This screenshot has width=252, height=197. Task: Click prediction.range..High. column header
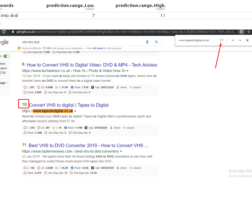(x=141, y=5)
